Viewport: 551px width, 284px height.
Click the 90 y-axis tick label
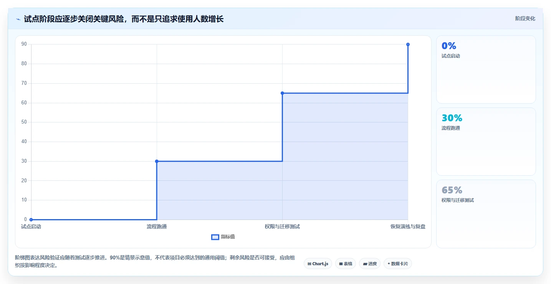click(24, 44)
